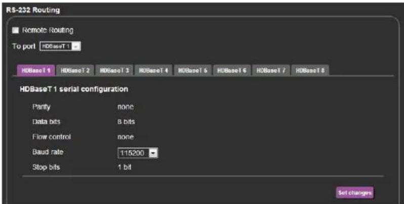Click the Parity label

point(41,107)
